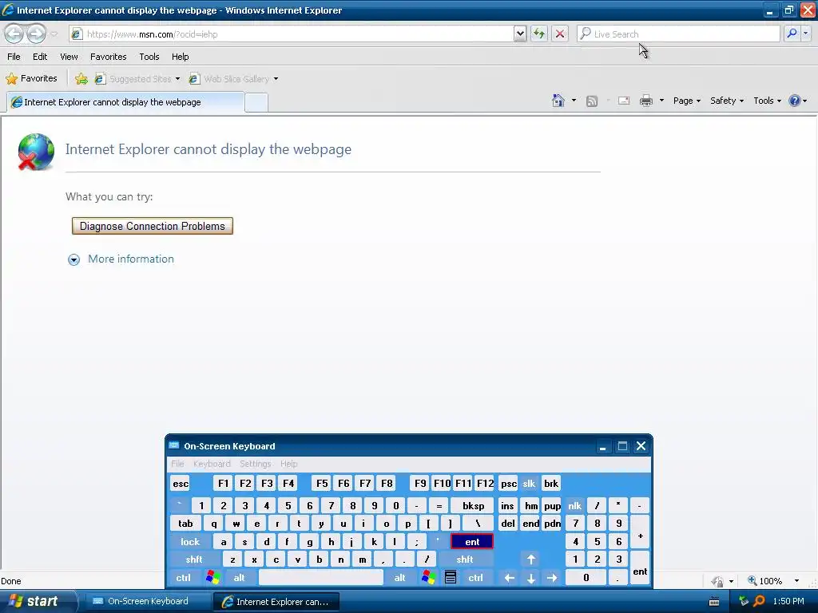Toggle the num lock nlk key
Viewport: 818px width, 613px height.
574,505
